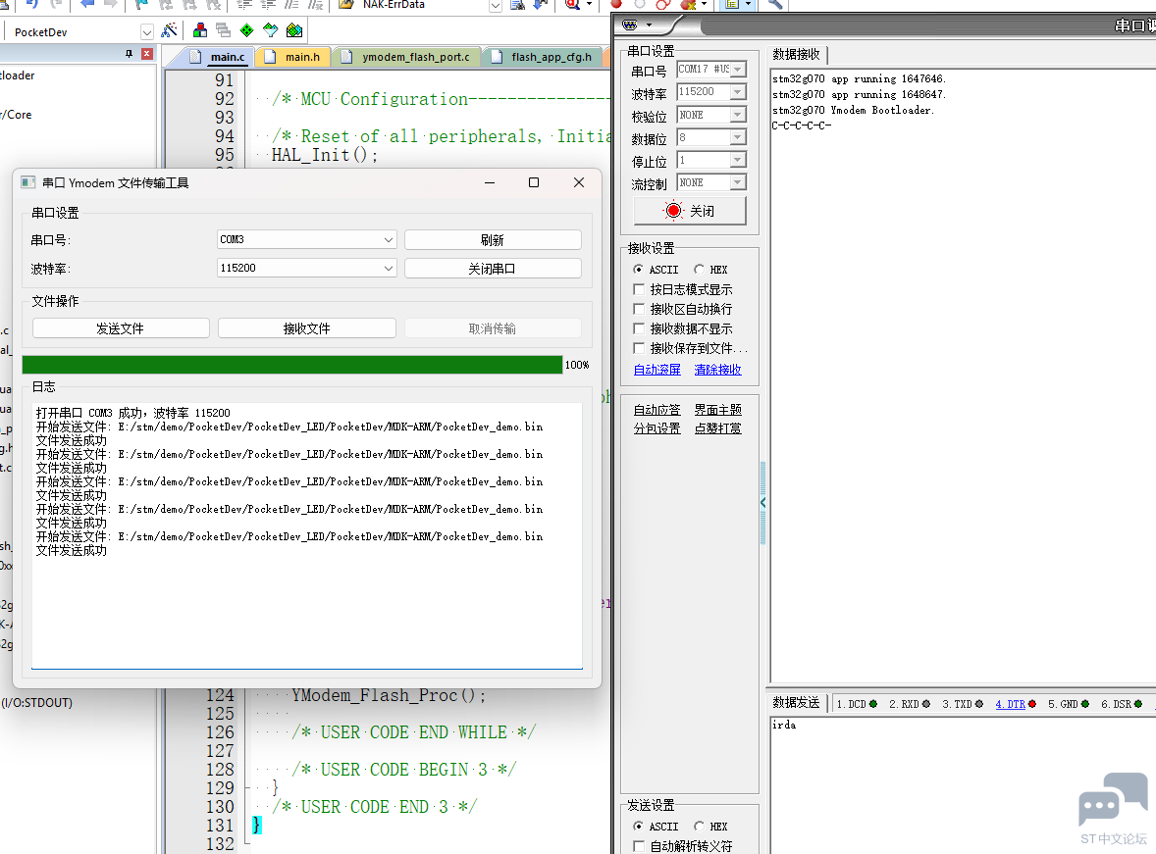Click the collapse arrow on serial panel splitter
This screenshot has width=1156, height=854.
click(763, 503)
